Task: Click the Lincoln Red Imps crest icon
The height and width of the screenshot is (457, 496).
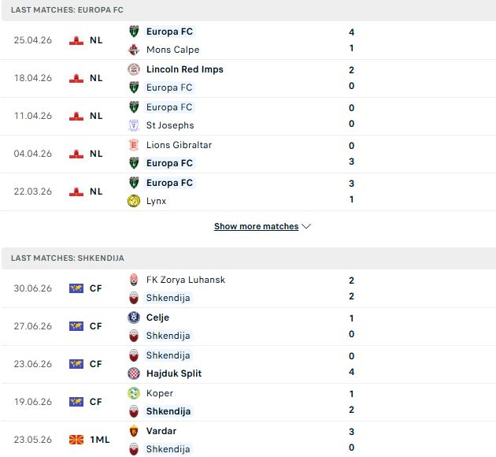Action: [x=134, y=69]
